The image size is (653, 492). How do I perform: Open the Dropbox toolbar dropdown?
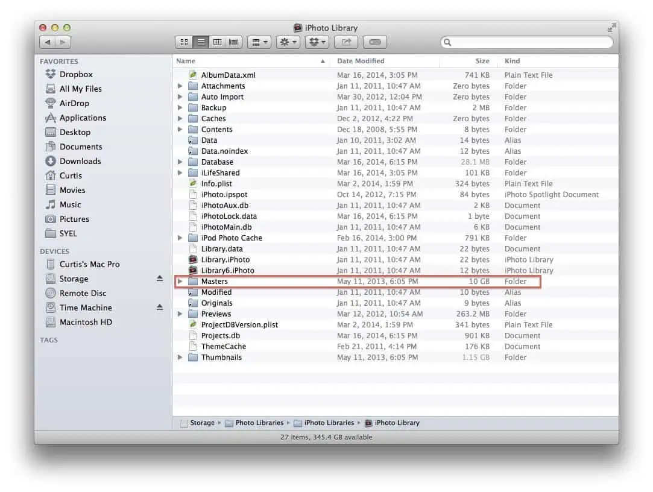click(x=317, y=42)
